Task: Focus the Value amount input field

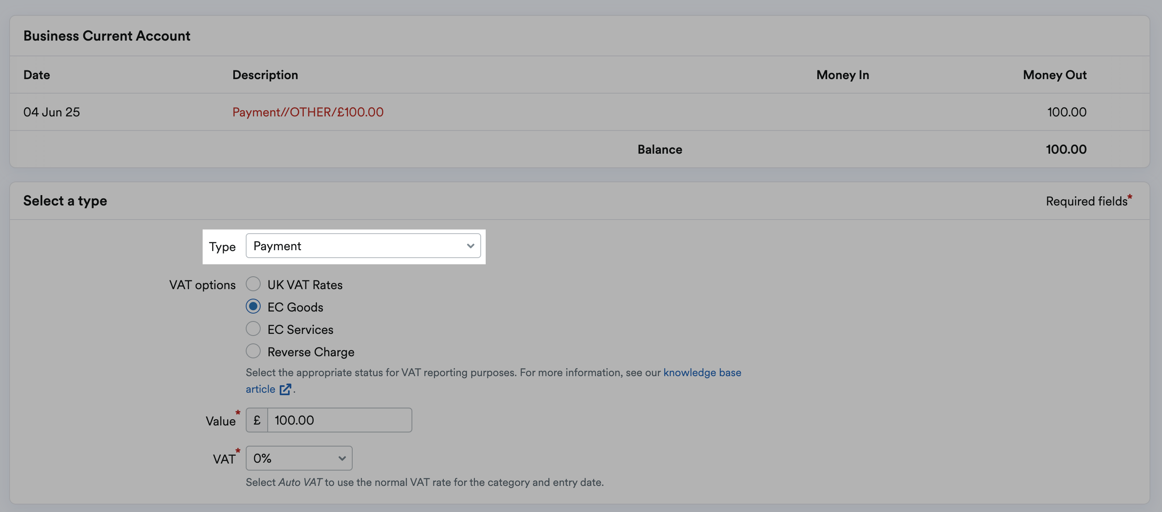Action: pos(340,420)
